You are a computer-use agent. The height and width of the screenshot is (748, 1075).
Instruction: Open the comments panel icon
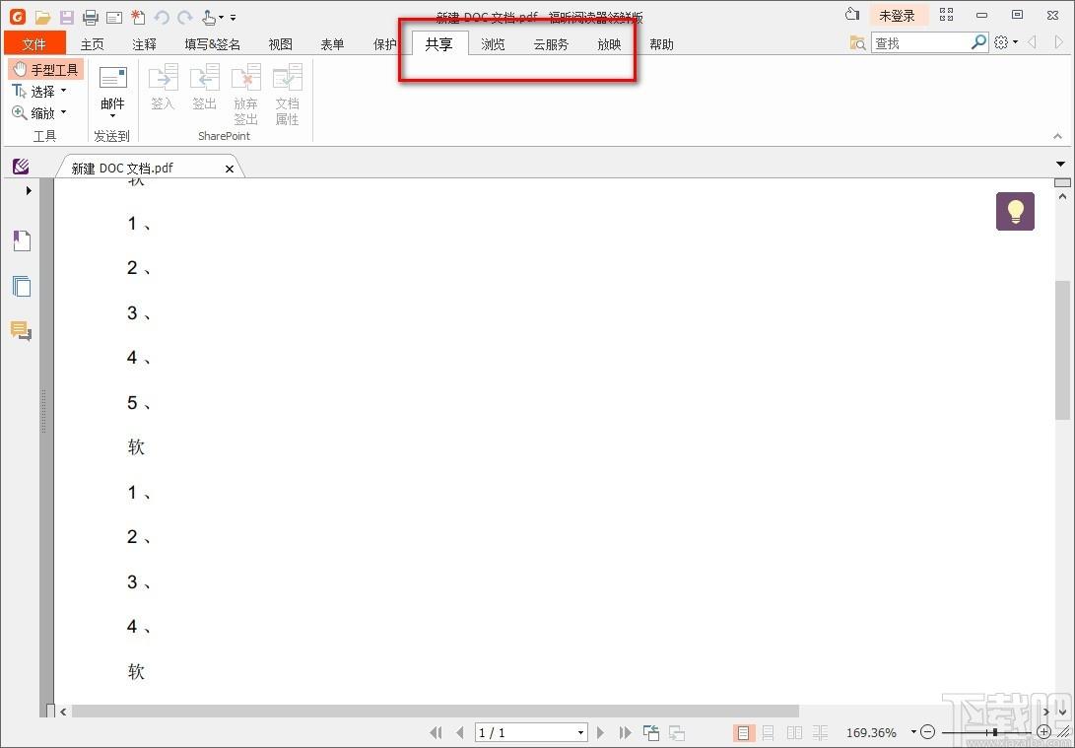tap(22, 331)
